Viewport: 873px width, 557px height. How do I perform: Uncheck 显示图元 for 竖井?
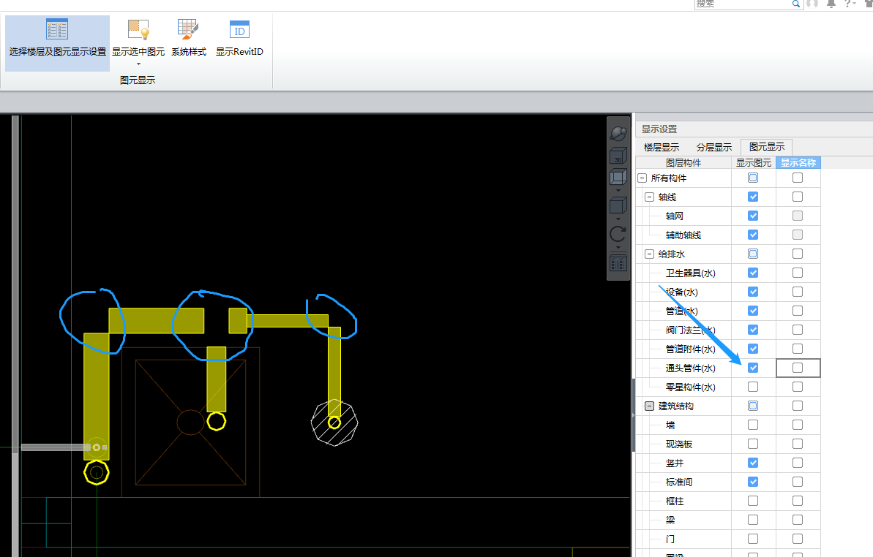point(753,463)
